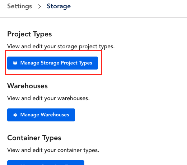187x165 pixels.
Task: Click 'View and edit your storage project types' text
Action: [x=61, y=46]
